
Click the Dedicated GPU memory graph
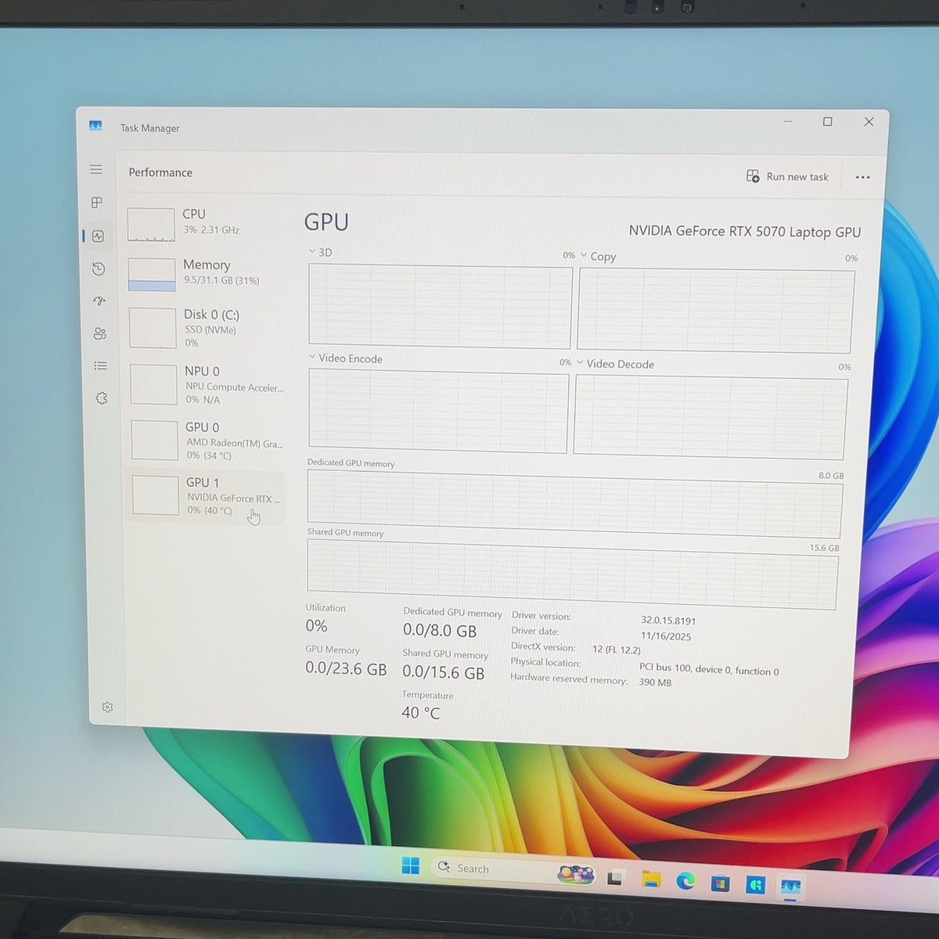coord(575,505)
